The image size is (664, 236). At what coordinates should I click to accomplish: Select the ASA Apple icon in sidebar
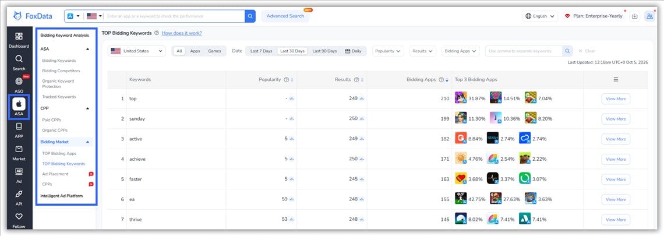(x=19, y=104)
